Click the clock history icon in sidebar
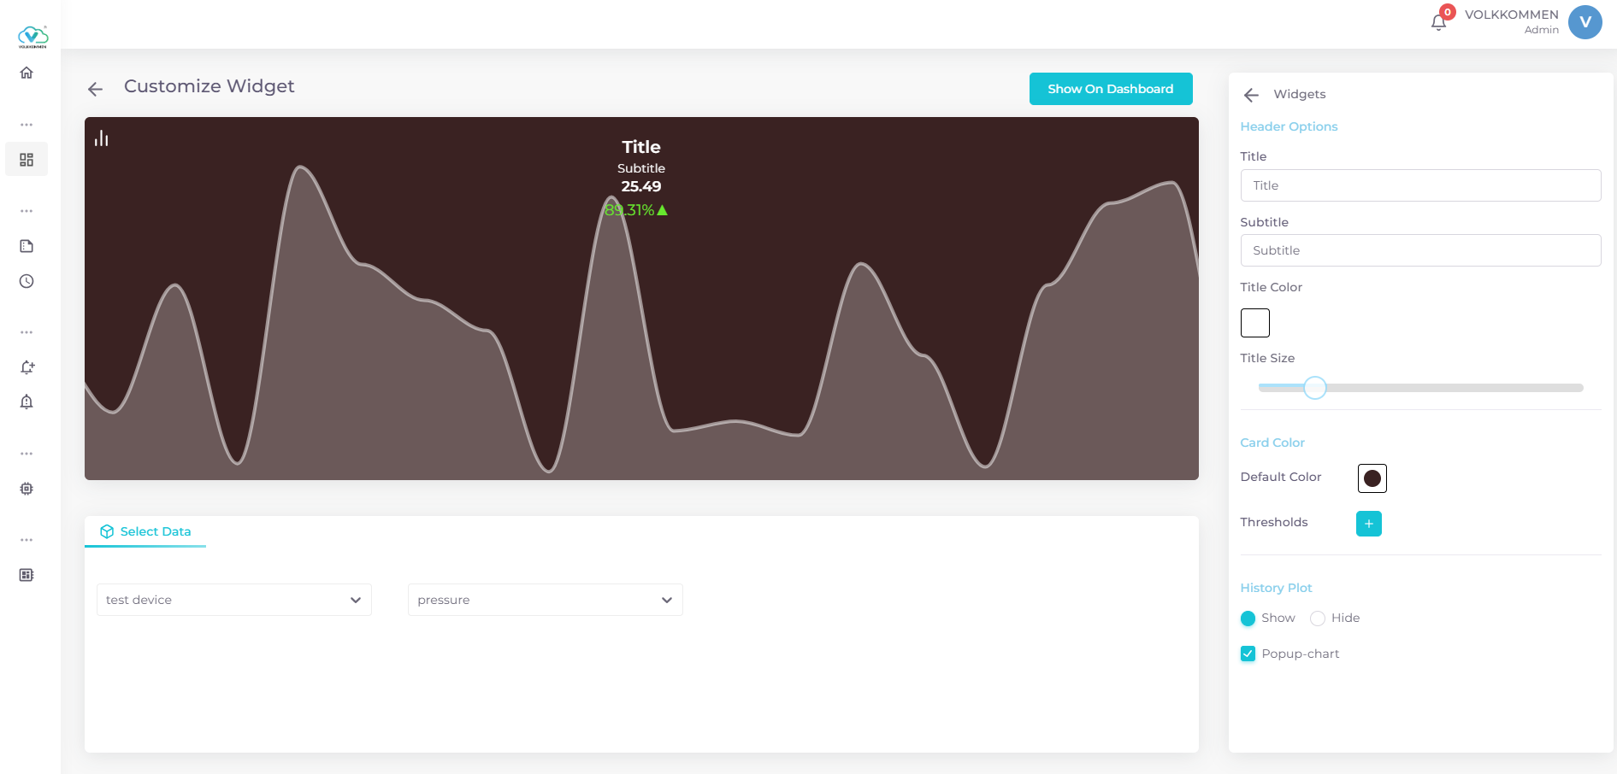The image size is (1617, 774). 27,281
